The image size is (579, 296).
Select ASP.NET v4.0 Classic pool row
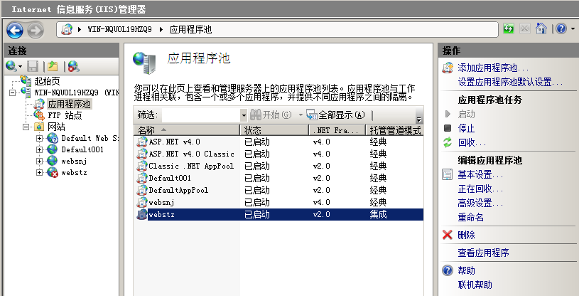pyautogui.click(x=278, y=154)
